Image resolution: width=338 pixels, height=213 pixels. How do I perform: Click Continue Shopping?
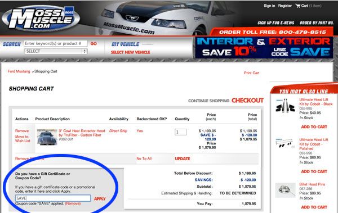tap(208, 101)
